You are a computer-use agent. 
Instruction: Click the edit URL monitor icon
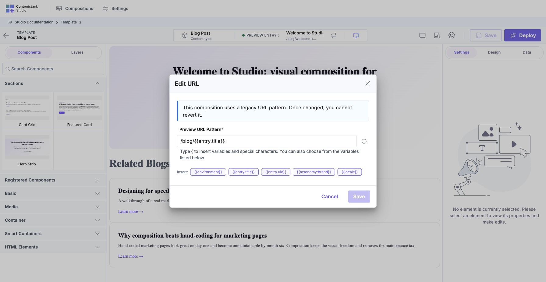(356, 36)
